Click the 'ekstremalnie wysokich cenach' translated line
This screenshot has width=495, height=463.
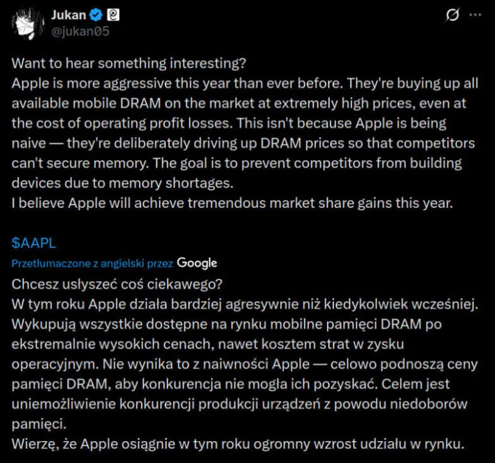[x=216, y=341]
